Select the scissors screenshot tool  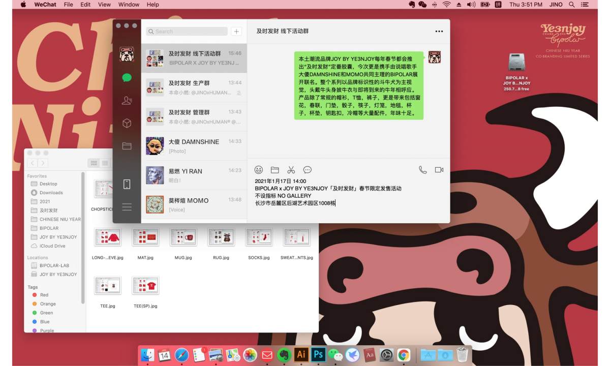click(x=291, y=170)
